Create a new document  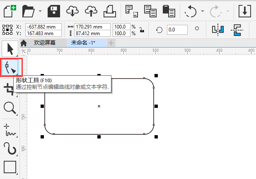[10, 11]
